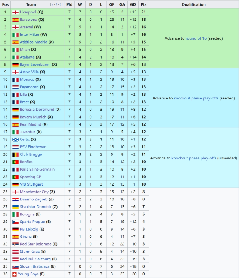Click the Pts column header abbreviation
Image resolution: width=239 pixels, height=278 pixels.
click(144, 4)
